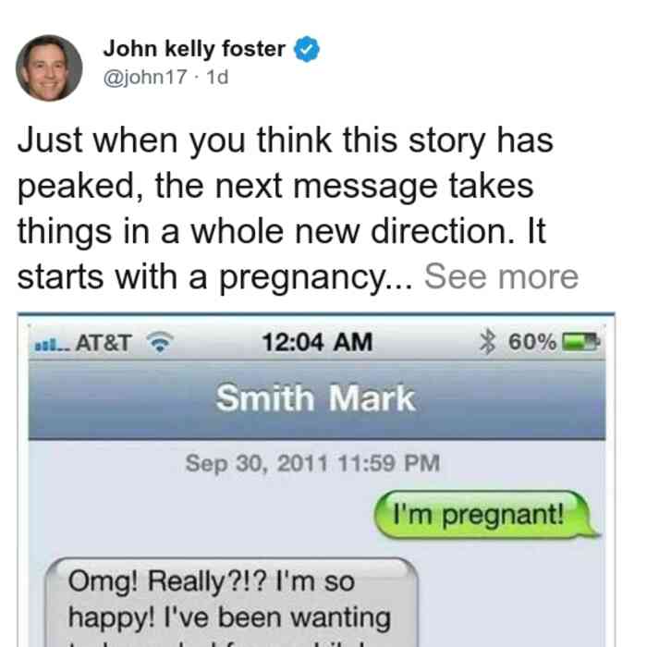647x647 pixels.
Task: Click the blue verified badge
Action: (306, 49)
